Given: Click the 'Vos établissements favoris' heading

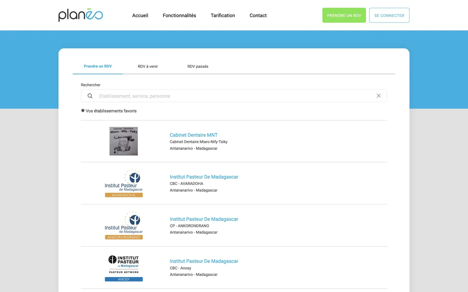Looking at the screenshot, I should [x=111, y=111].
